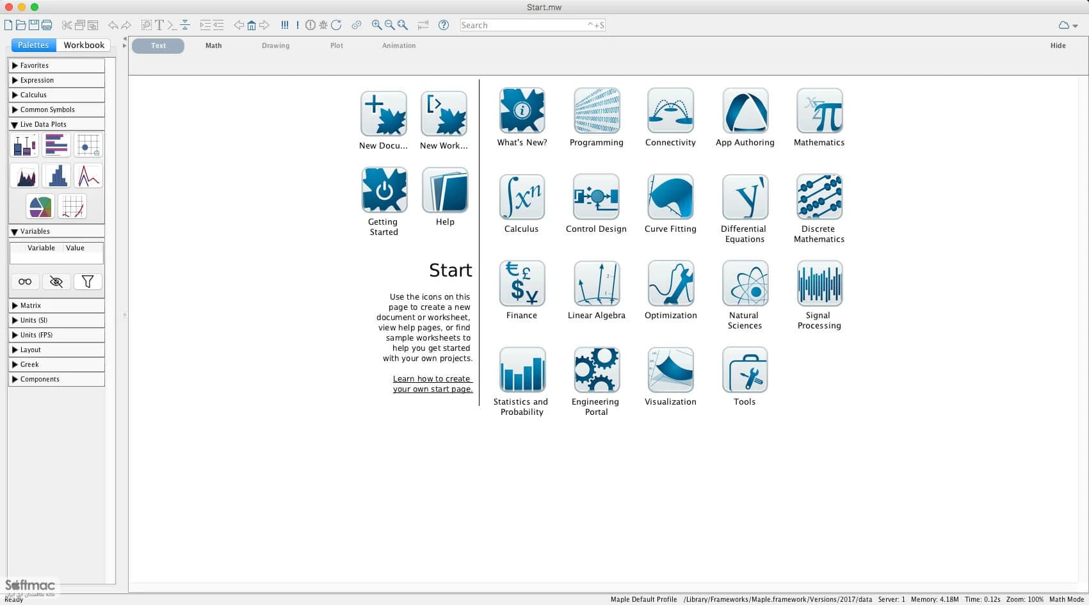The width and height of the screenshot is (1089, 605).
Task: Click the Linear Algebra icon
Action: [596, 284]
